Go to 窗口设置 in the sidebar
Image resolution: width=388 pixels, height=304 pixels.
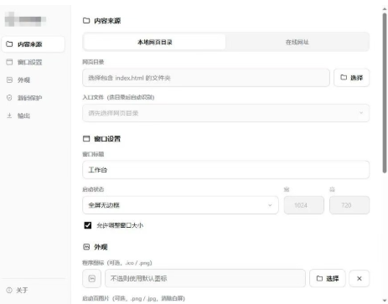[33, 62]
